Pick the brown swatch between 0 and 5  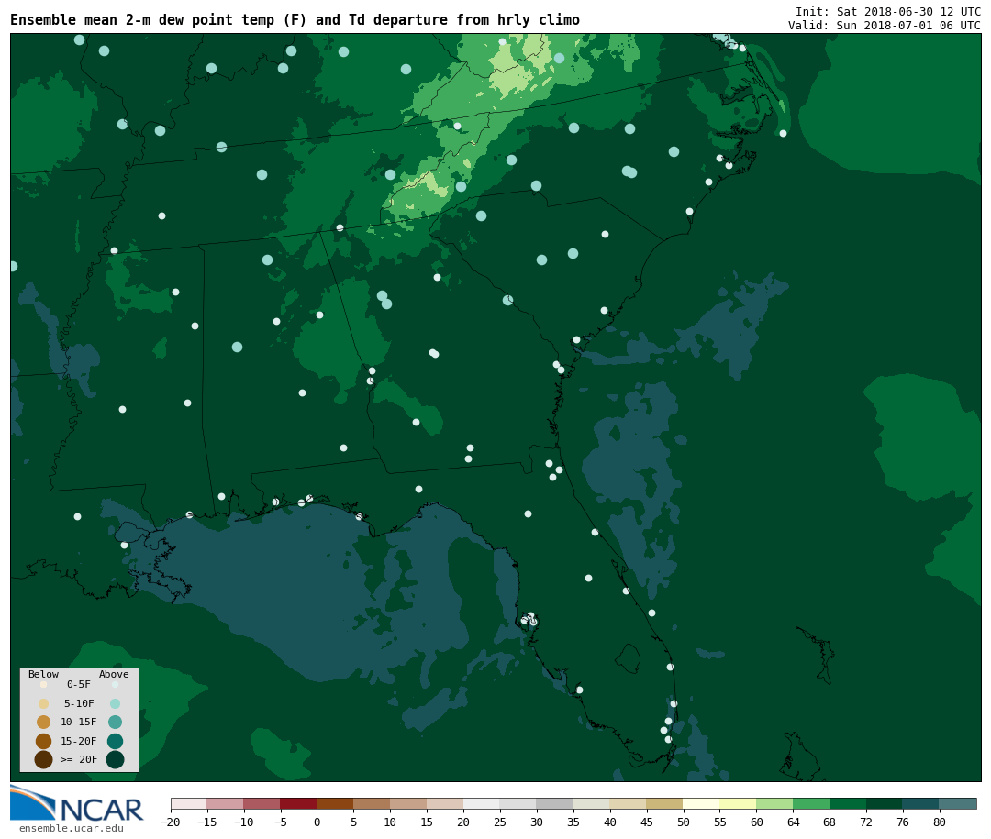335,803
